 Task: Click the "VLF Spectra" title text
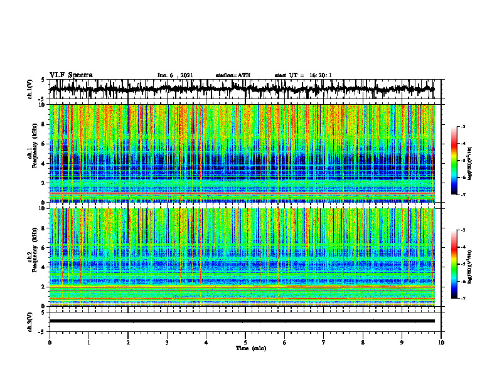pyautogui.click(x=71, y=75)
